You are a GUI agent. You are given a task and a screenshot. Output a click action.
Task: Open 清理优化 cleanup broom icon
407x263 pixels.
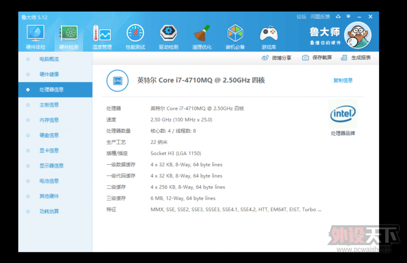[202, 37]
